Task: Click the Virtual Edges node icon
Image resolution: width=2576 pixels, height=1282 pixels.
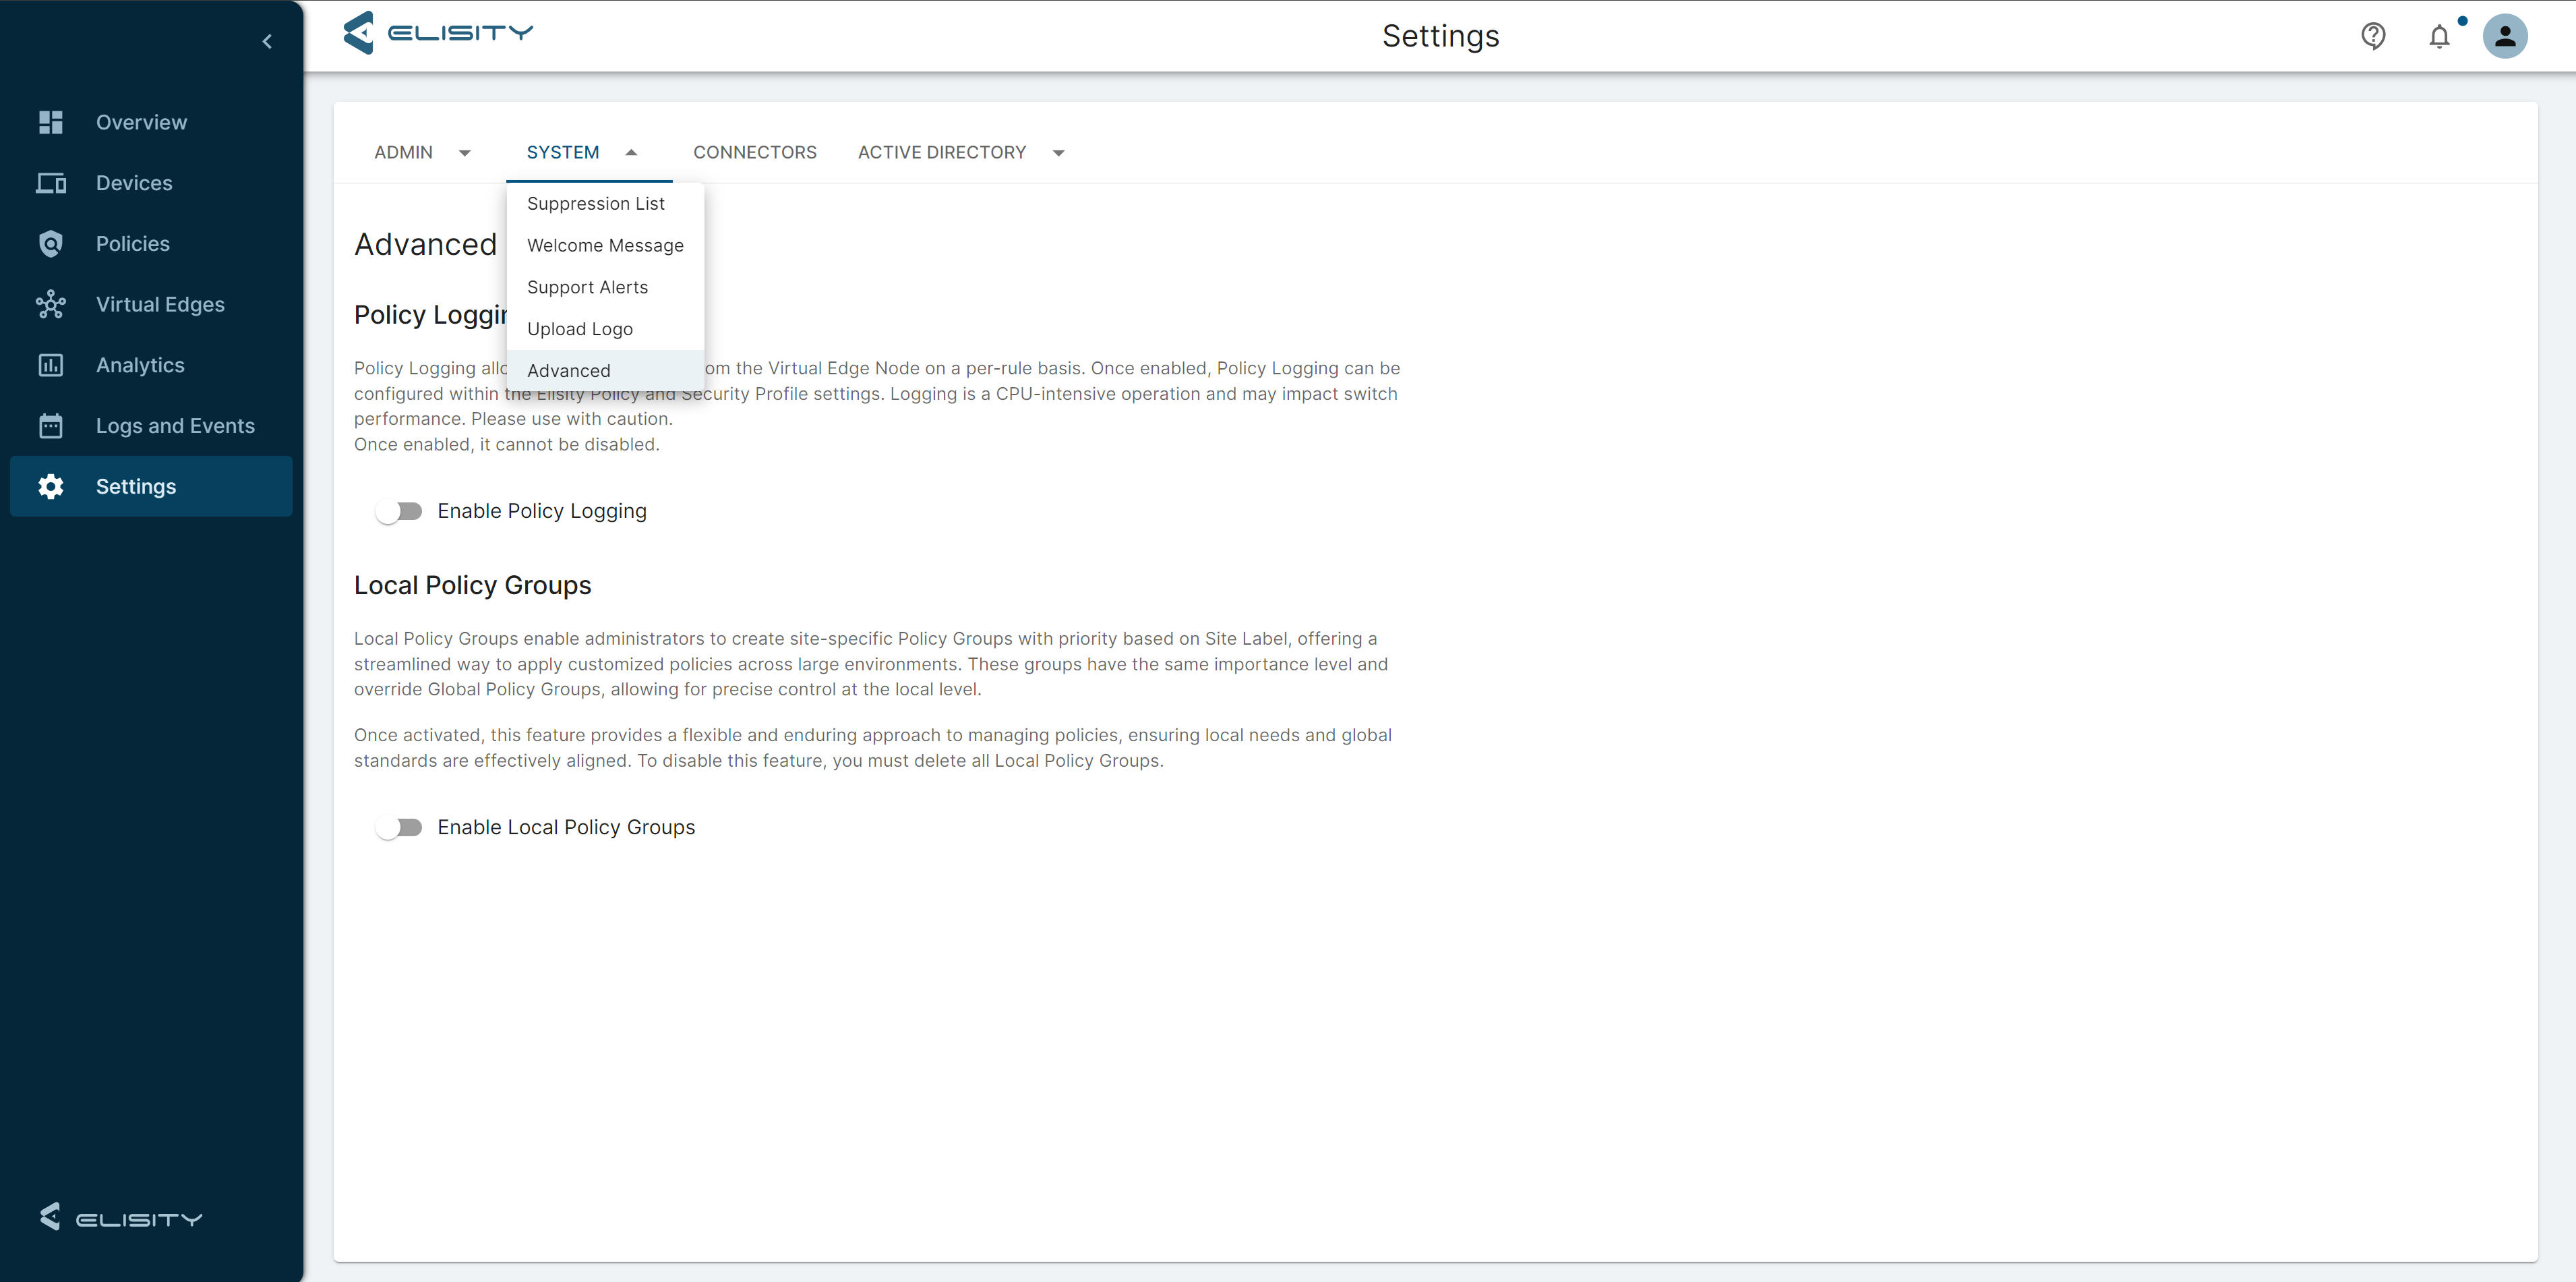Action: tap(51, 304)
